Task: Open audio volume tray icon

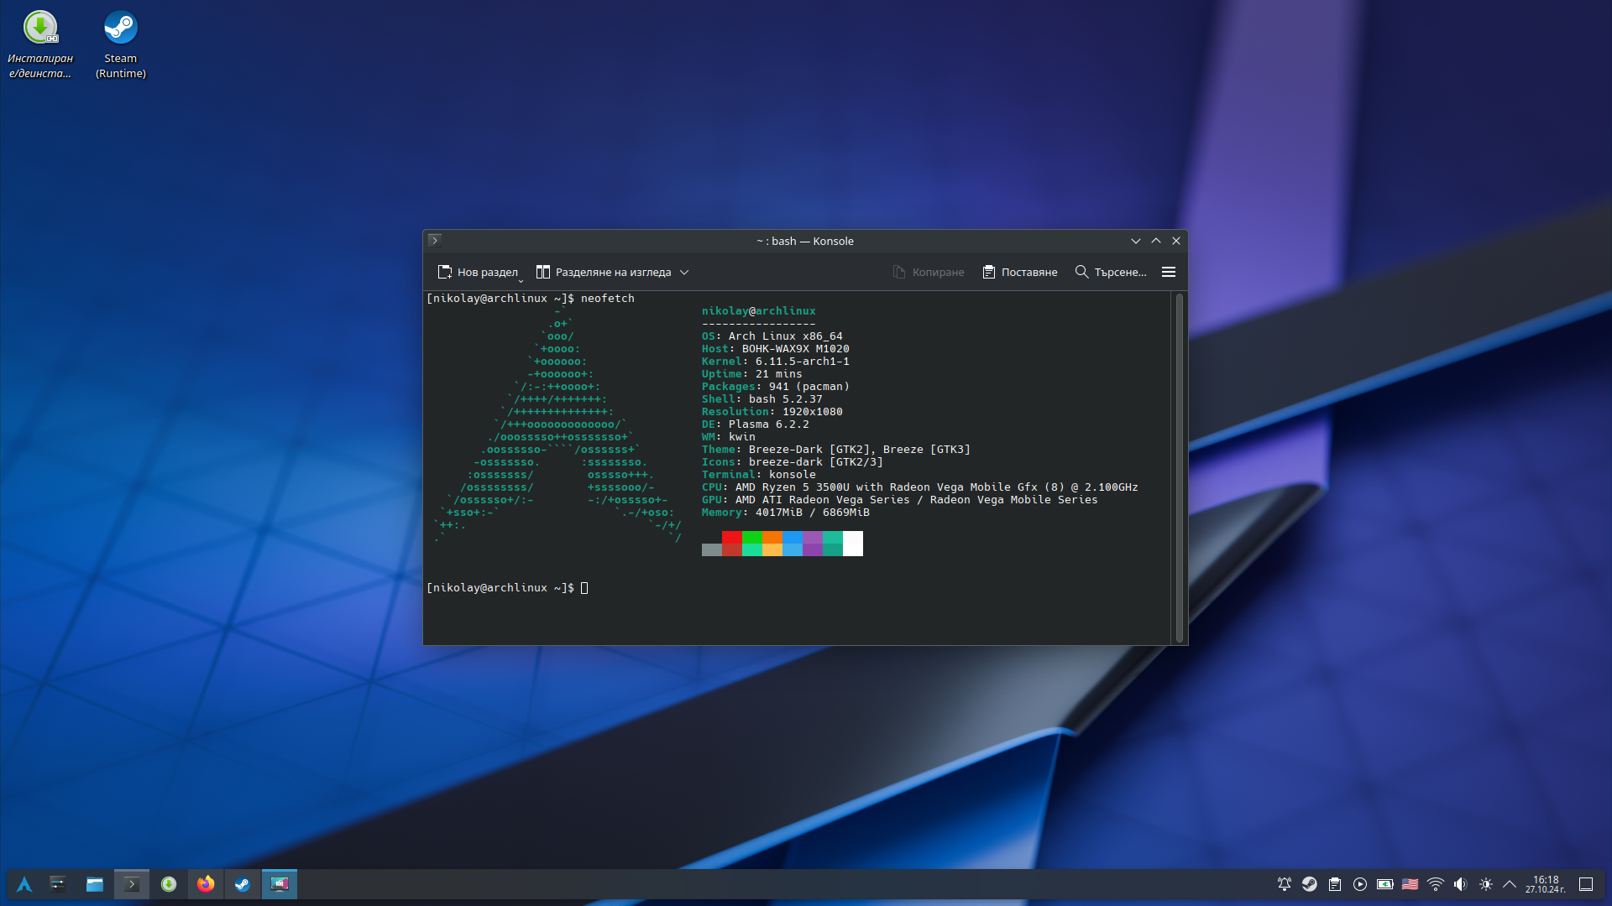Action: [x=1461, y=884]
